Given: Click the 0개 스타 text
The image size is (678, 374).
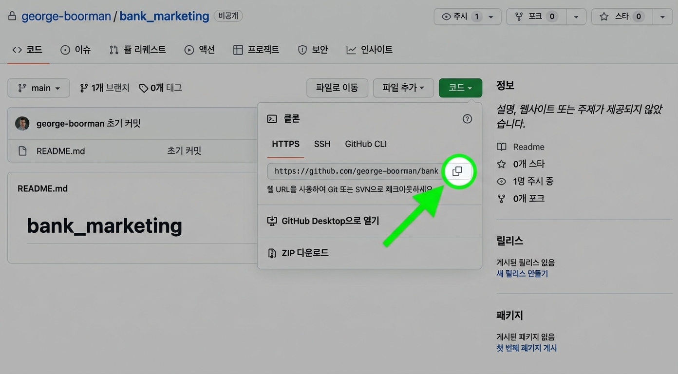Looking at the screenshot, I should (x=529, y=164).
